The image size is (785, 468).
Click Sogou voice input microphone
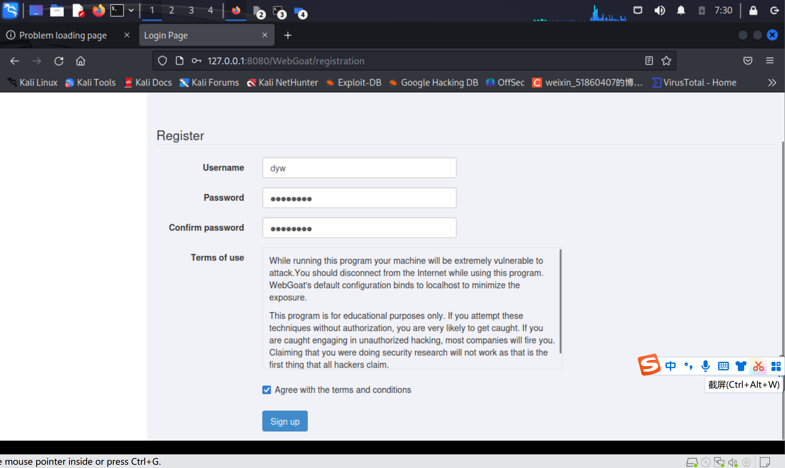click(x=705, y=366)
